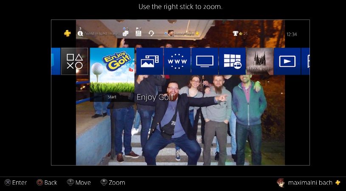Open the friend request notification
Screen dimensions: 346x191
tap(81, 33)
